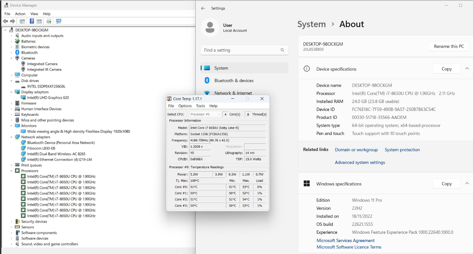Open the View menu in Device Manager
The width and height of the screenshot is (473, 254).
coord(34,14)
